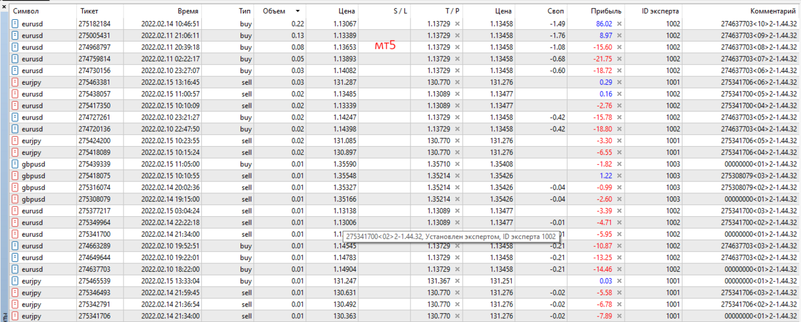Close position with the X after profit -14.46
Image resolution: width=801 pixels, height=322 pixels.
[x=619, y=269]
